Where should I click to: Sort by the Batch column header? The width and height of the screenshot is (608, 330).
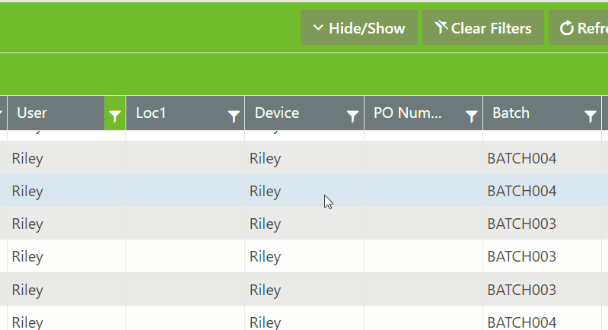pos(529,113)
